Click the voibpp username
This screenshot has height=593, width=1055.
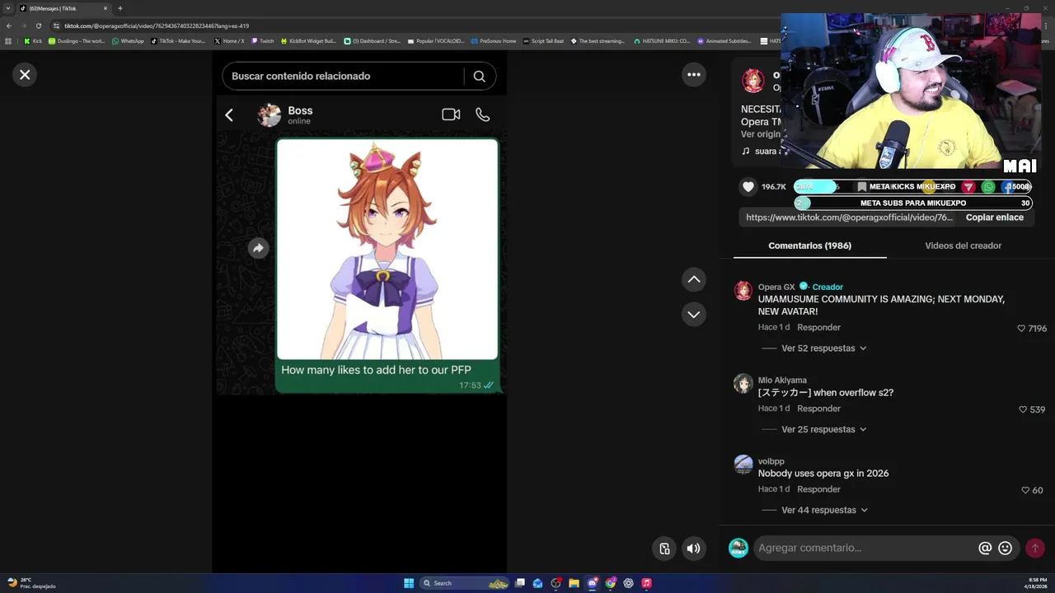pos(771,461)
